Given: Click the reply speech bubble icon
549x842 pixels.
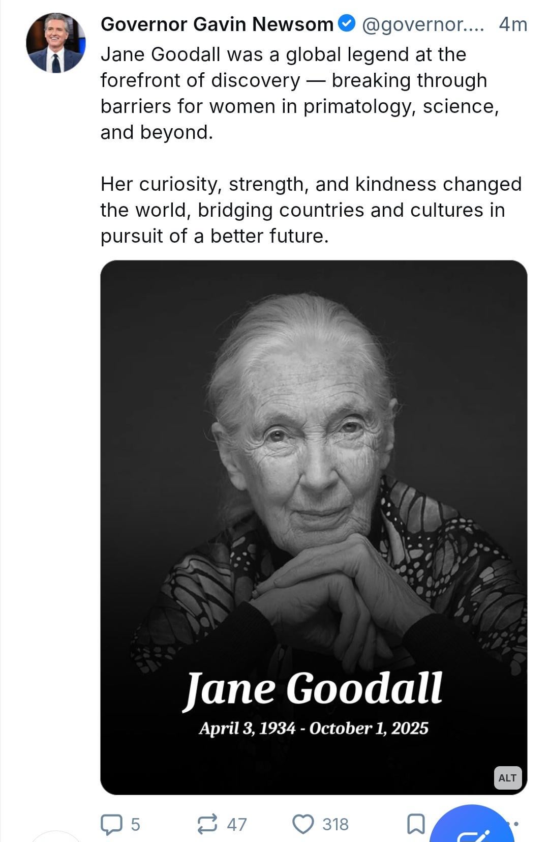Looking at the screenshot, I should click(x=111, y=824).
